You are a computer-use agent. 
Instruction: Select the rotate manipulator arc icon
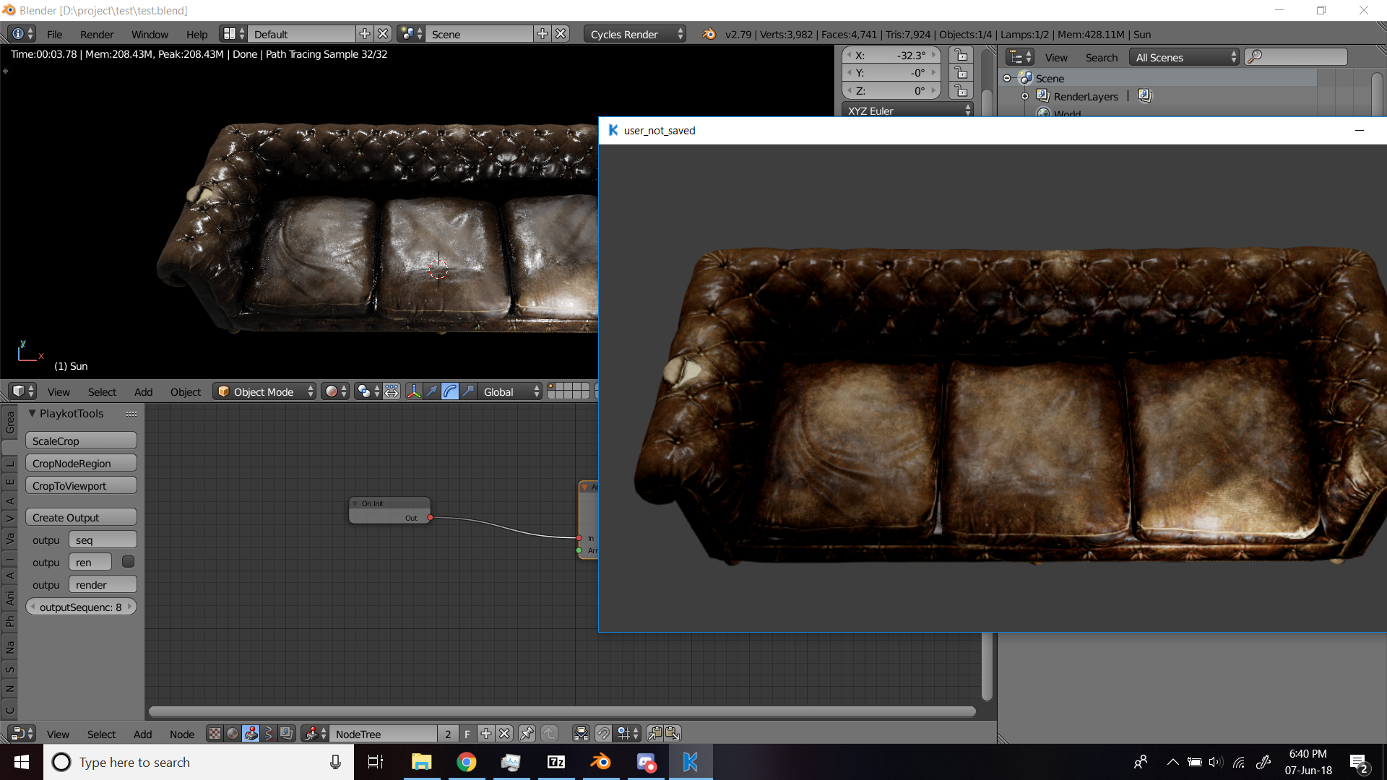[x=450, y=391]
